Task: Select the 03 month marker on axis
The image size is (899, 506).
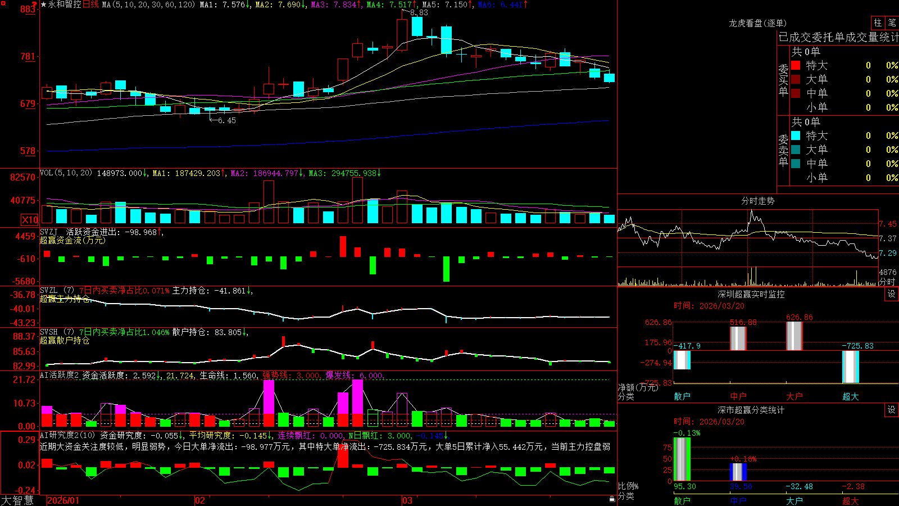Action: pos(407,500)
